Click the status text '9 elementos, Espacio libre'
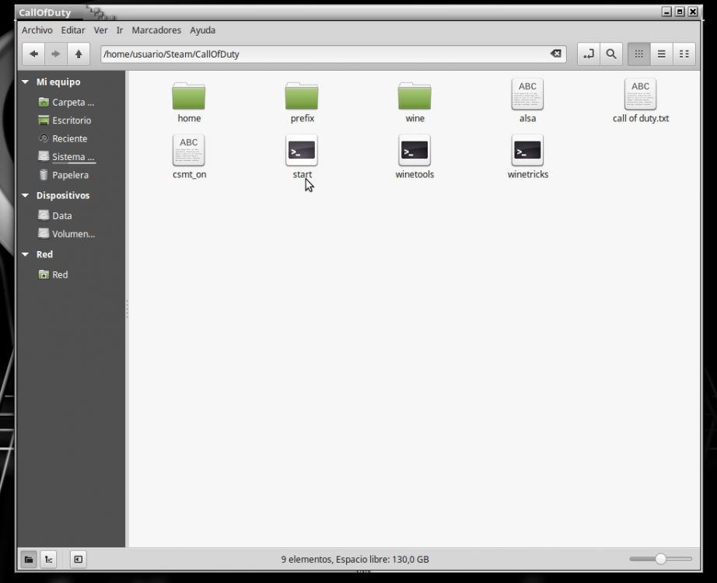 coord(355,559)
